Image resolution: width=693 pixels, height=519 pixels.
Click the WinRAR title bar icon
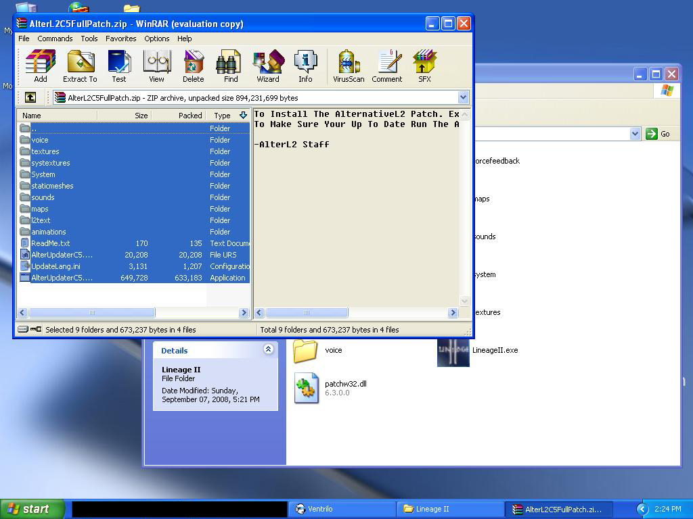point(22,24)
